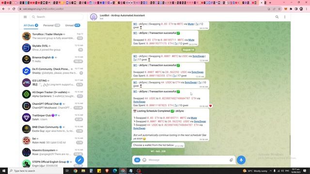Open the BNB Chain Community chat

pyautogui.click(x=53, y=129)
